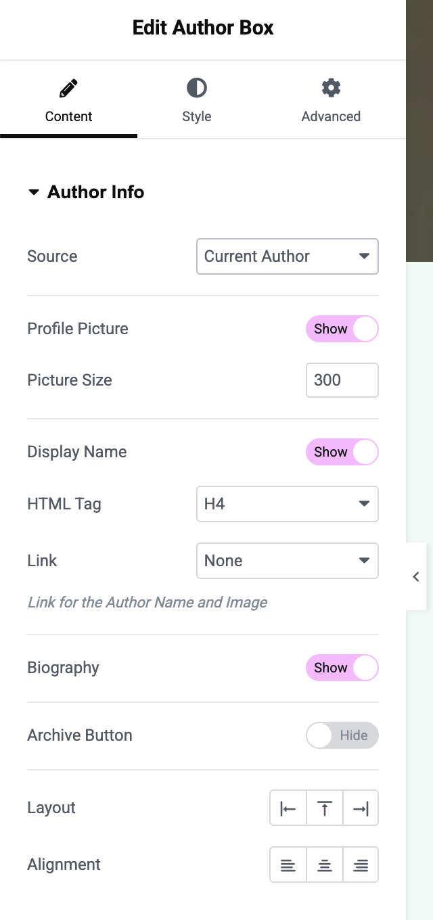
Task: Click the Advanced gear icon
Action: click(331, 88)
